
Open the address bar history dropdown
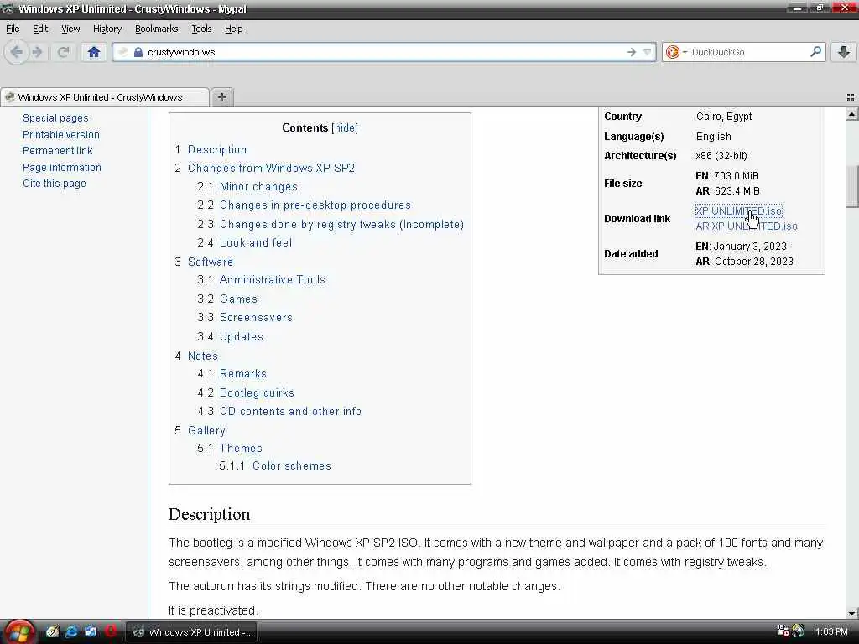pos(647,52)
